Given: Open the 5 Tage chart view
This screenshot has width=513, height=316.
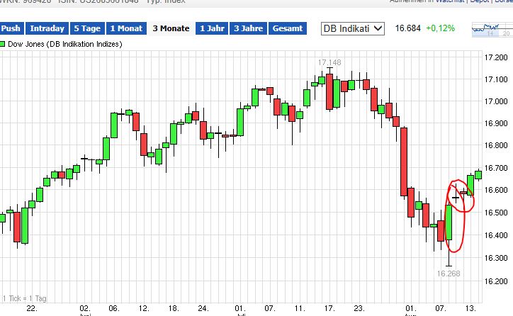Looking at the screenshot, I should [87, 28].
